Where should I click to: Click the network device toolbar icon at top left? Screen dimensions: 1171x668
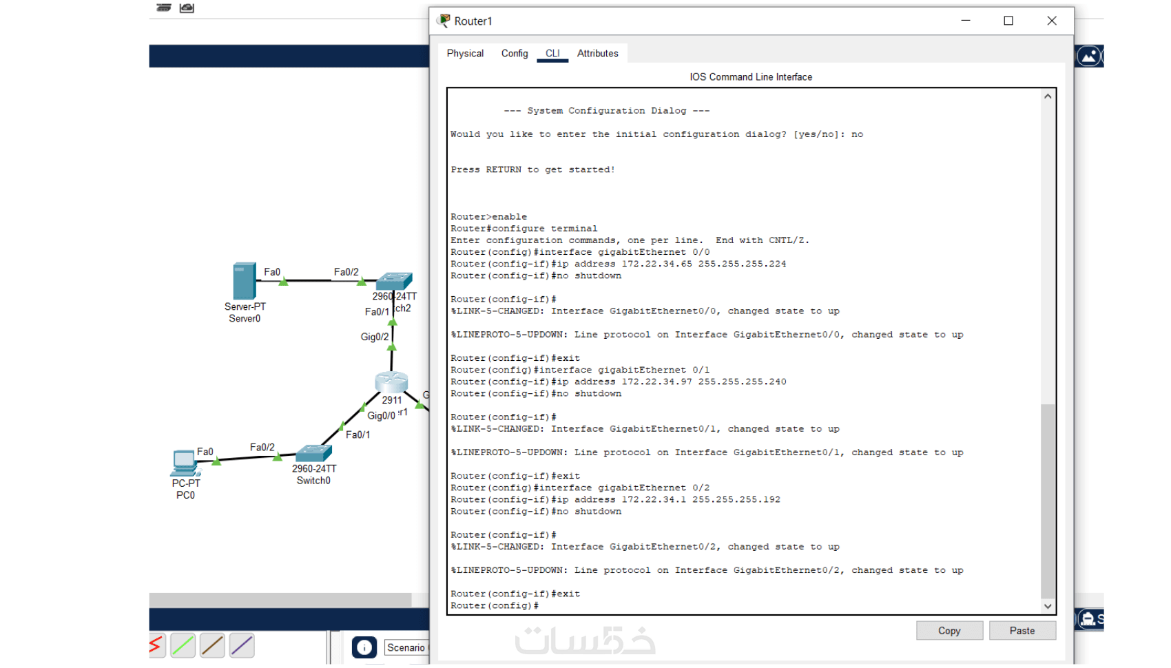tap(164, 8)
